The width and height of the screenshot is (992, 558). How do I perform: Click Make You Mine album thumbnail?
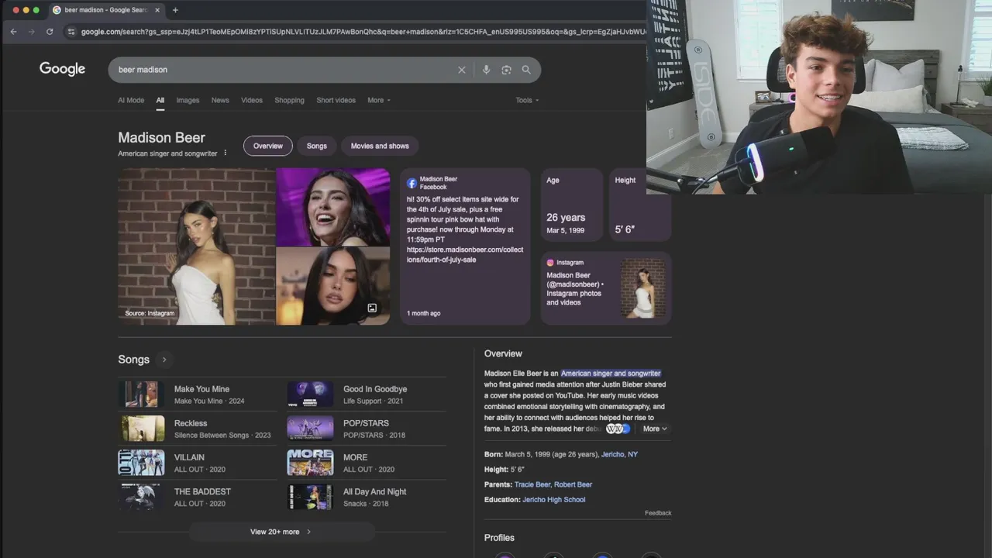point(141,394)
